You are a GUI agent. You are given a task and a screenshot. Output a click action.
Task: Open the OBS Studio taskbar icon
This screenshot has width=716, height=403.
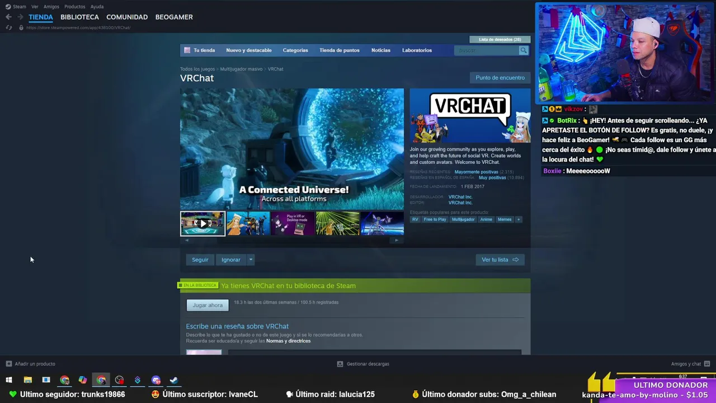click(x=119, y=380)
